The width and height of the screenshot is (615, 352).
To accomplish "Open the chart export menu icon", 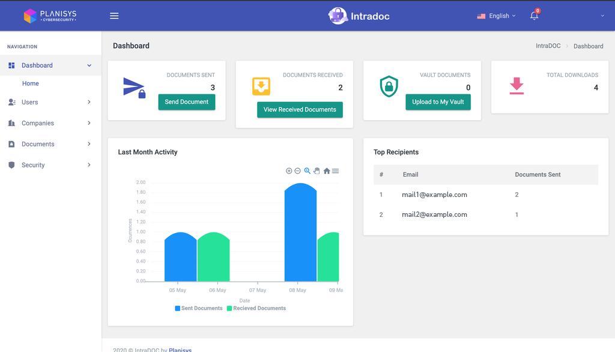I will pyautogui.click(x=336, y=171).
